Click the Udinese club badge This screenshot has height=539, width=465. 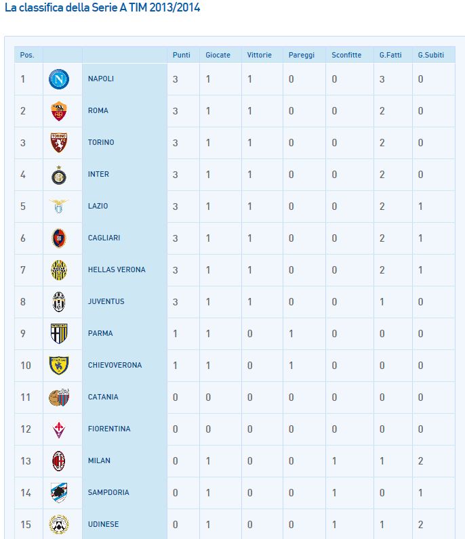59,524
